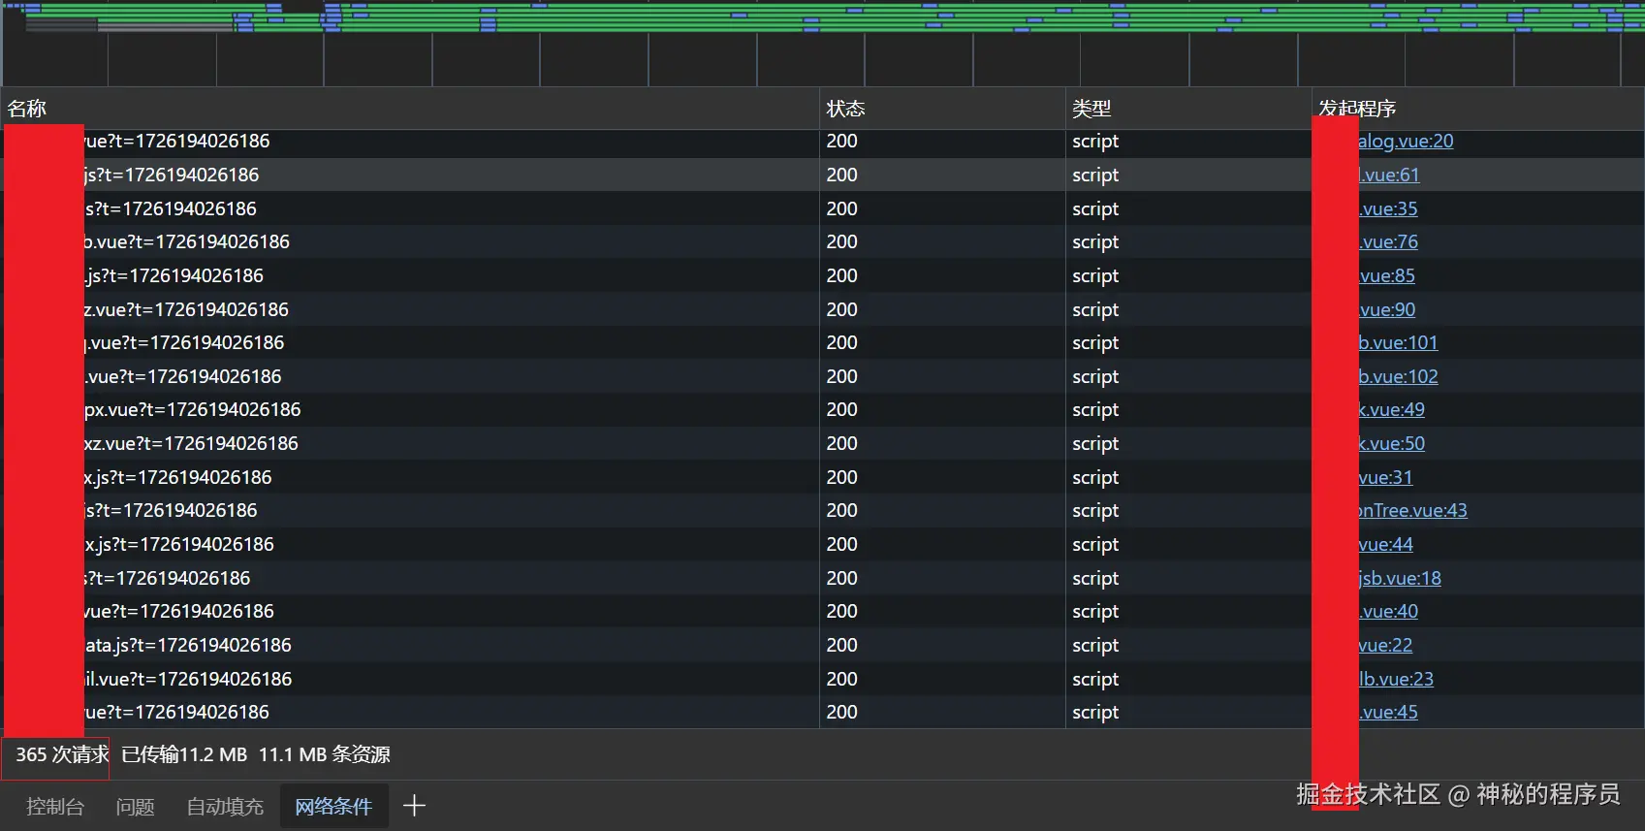
Task: Sort requests by 名称 column header
Action: tap(27, 109)
